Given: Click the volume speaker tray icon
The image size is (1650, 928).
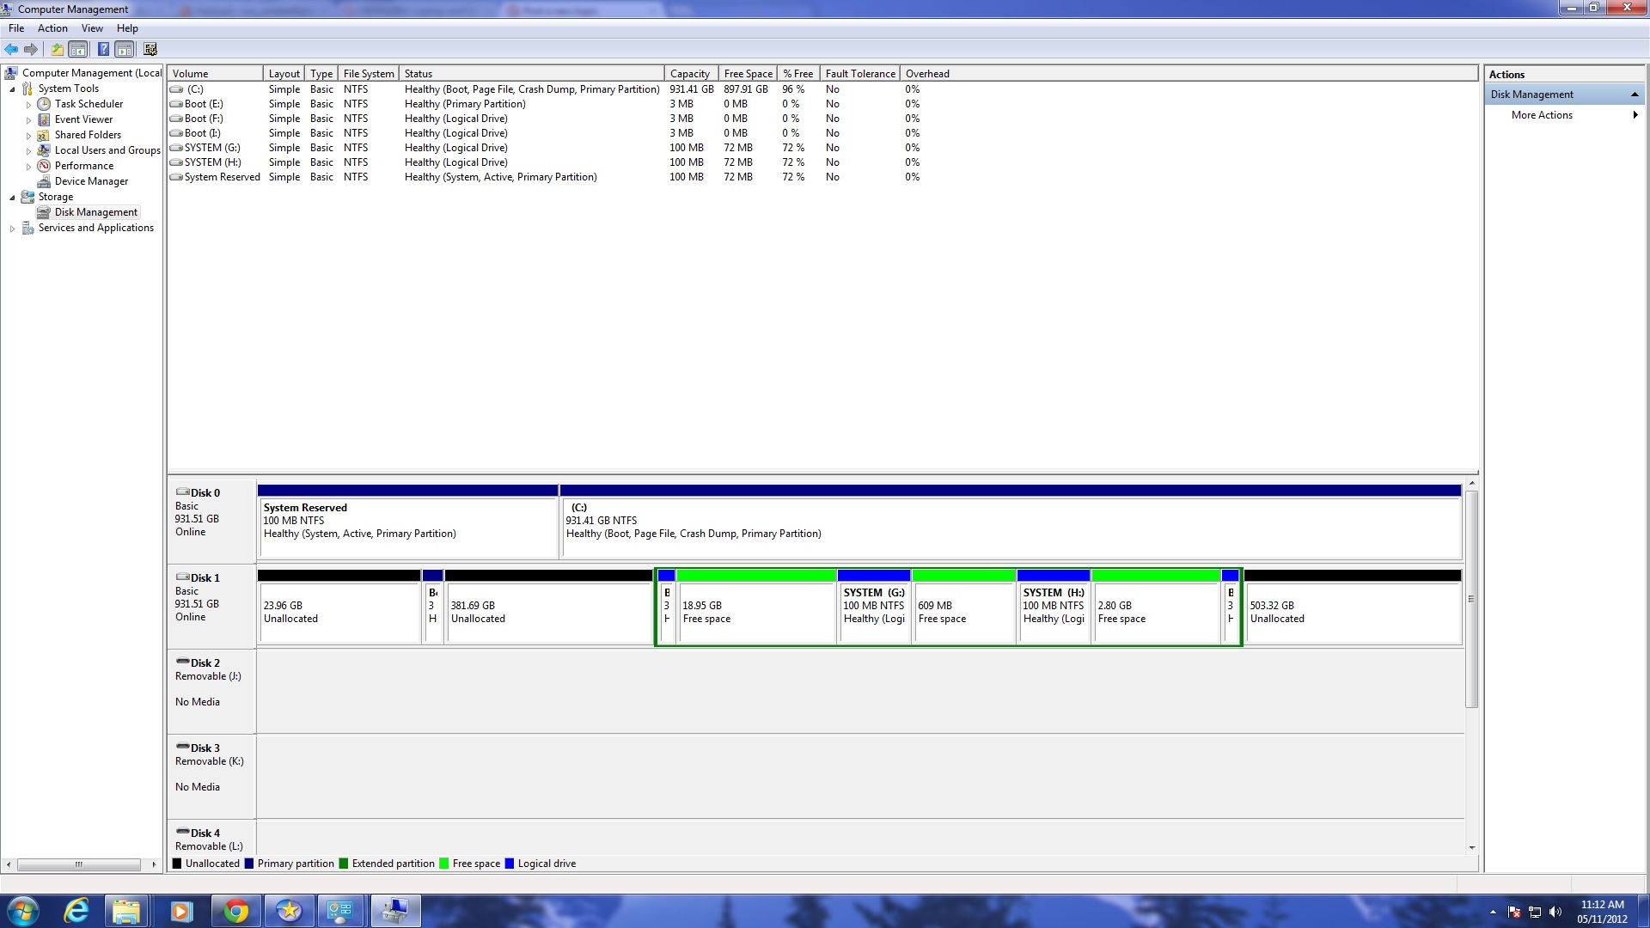Looking at the screenshot, I should click(1555, 912).
